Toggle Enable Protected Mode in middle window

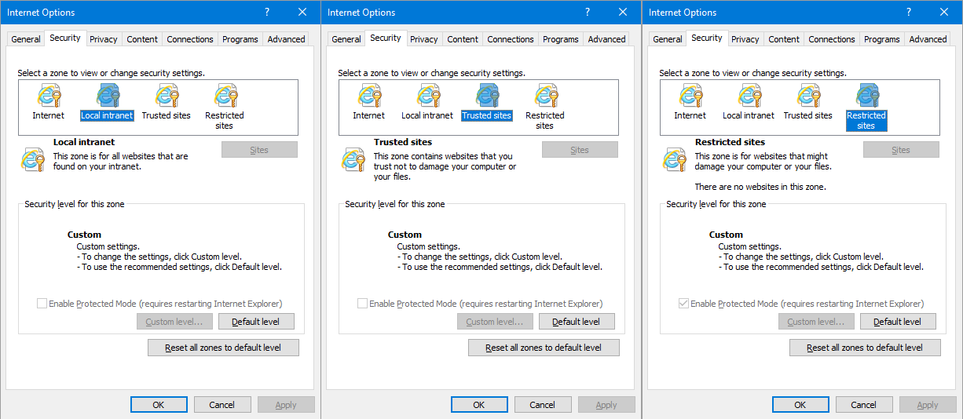point(363,304)
